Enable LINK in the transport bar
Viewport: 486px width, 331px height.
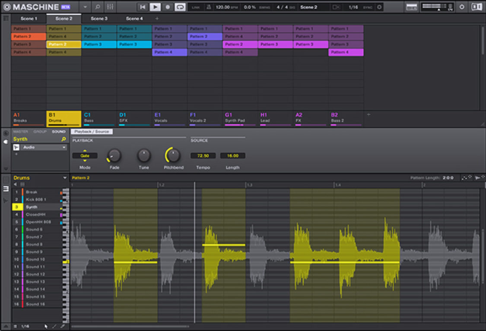195,7
